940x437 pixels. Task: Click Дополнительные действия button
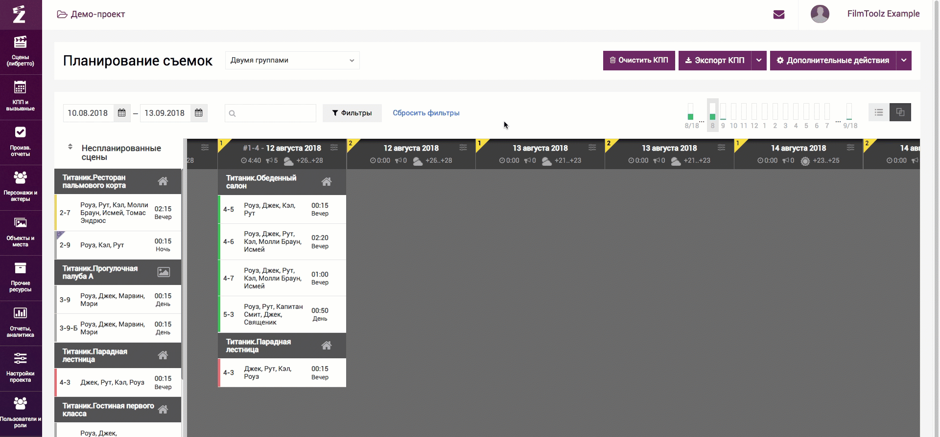pyautogui.click(x=833, y=61)
